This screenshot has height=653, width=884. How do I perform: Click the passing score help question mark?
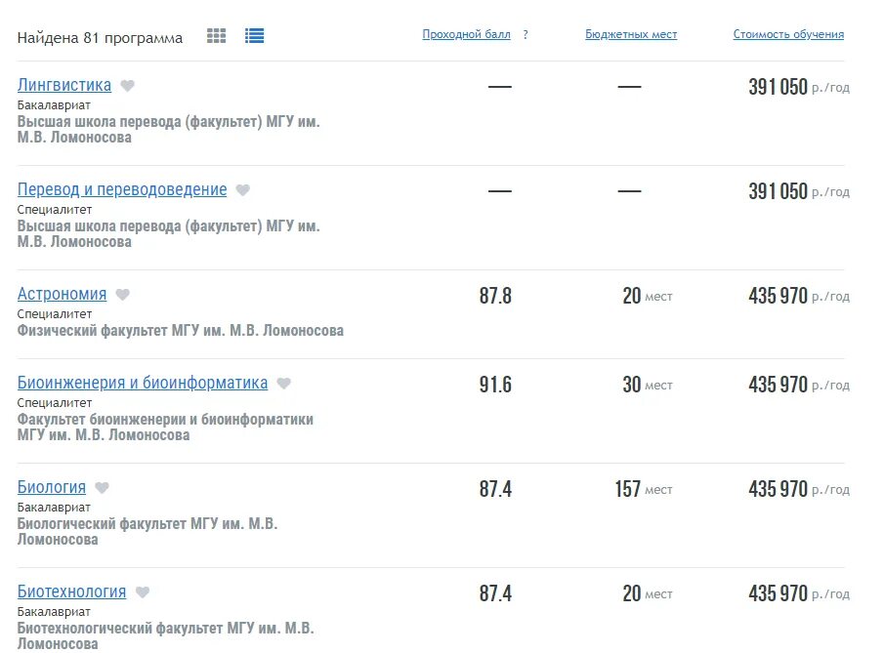click(x=526, y=34)
